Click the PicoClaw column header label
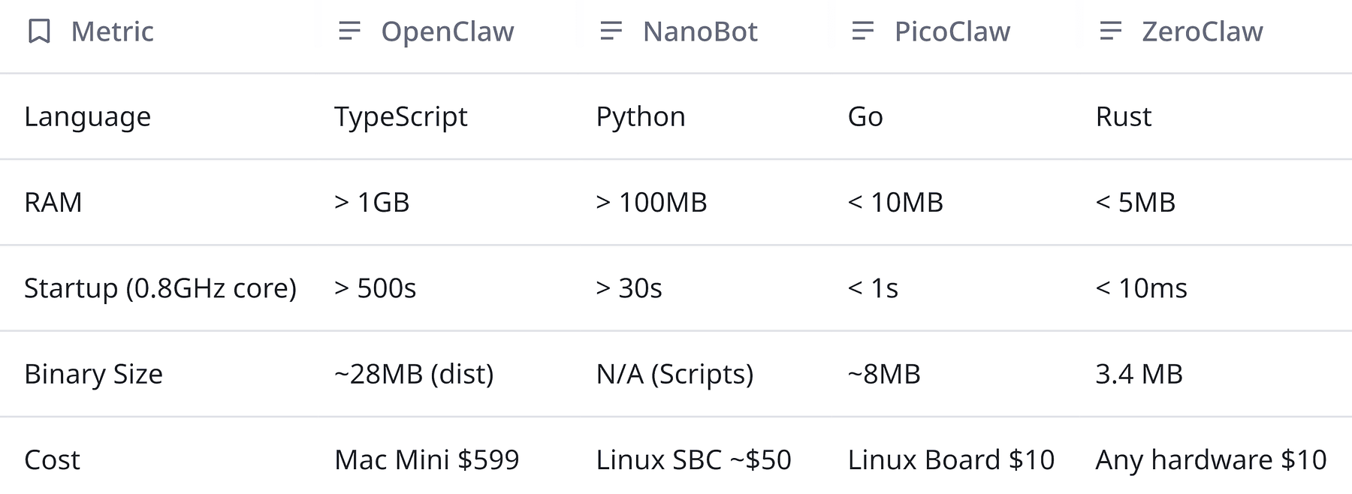The height and width of the screenshot is (494, 1352). 952,32
